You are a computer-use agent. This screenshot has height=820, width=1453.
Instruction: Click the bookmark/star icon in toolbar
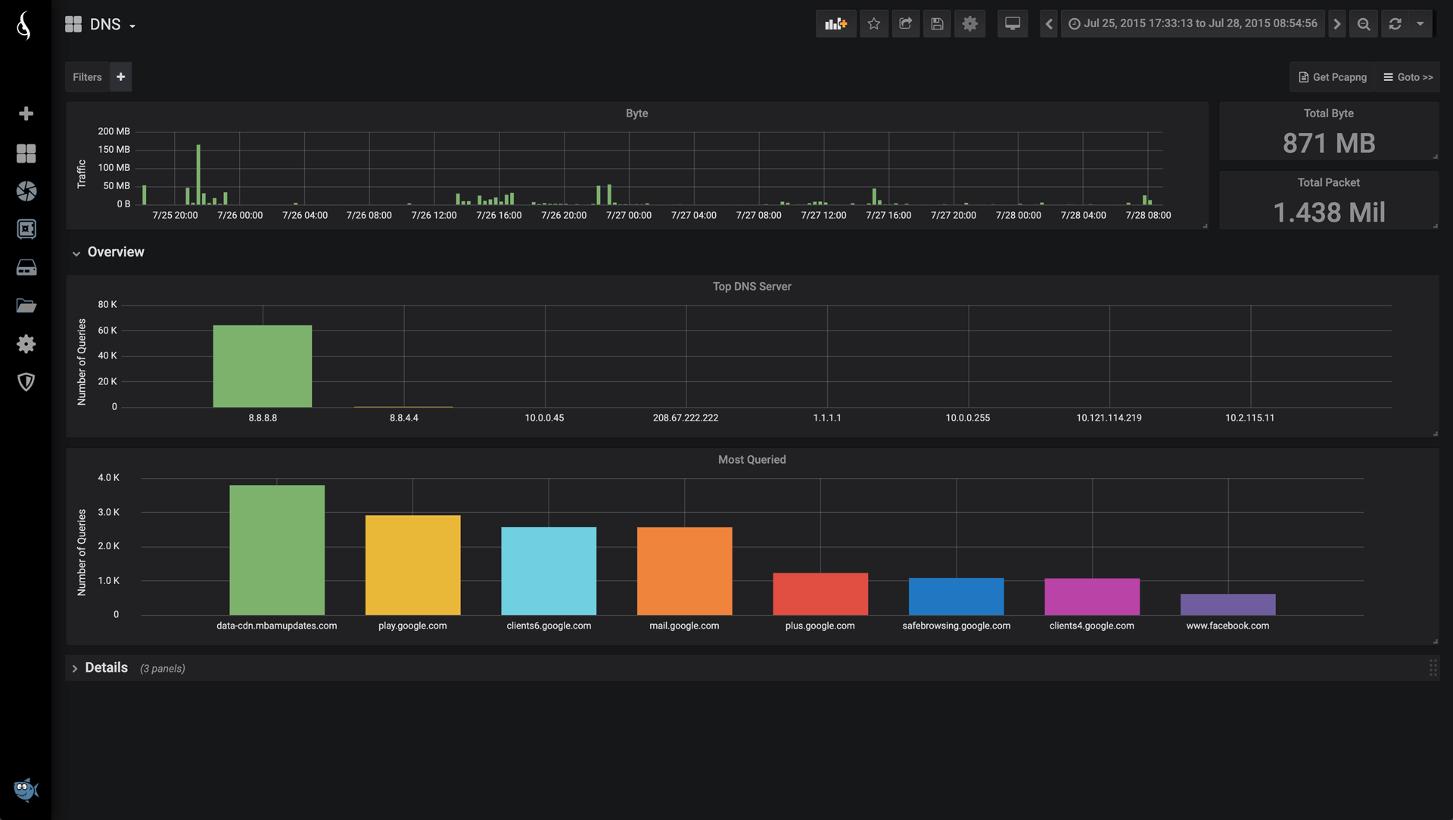click(x=873, y=23)
